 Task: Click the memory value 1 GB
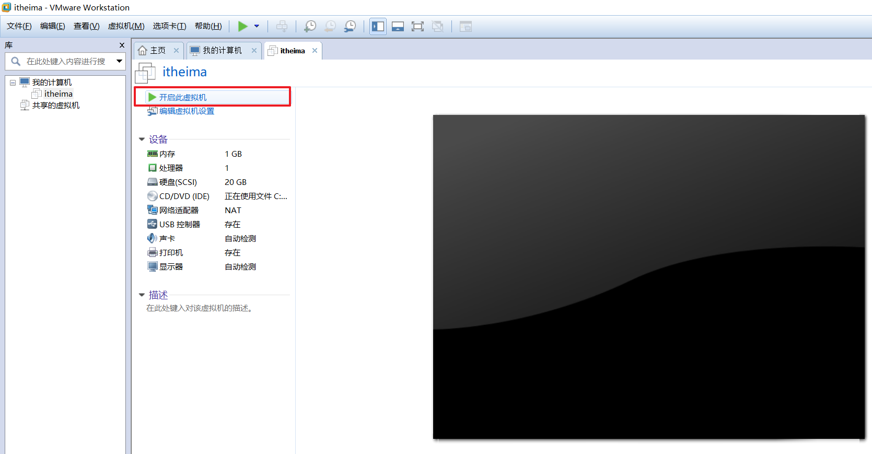pyautogui.click(x=233, y=154)
